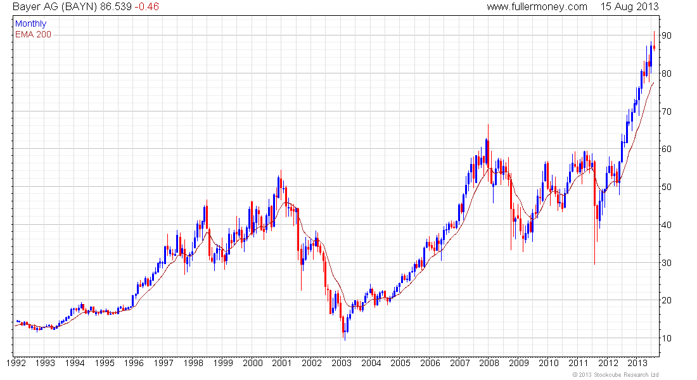Click the 90 price axis label
The width and height of the screenshot is (697, 380).
coord(667,35)
